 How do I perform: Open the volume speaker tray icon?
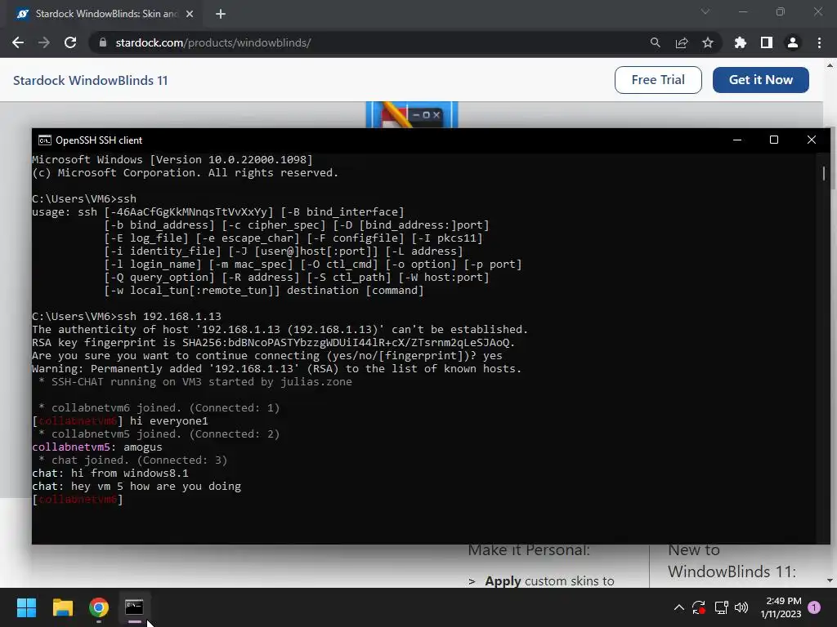[x=741, y=607]
